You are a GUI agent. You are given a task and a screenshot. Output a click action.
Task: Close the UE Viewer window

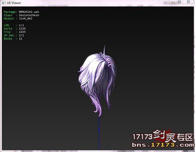(x=188, y=2)
